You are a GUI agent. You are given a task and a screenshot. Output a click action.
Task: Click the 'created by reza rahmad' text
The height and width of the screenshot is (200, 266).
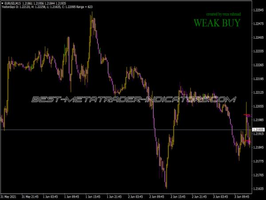tap(218, 14)
